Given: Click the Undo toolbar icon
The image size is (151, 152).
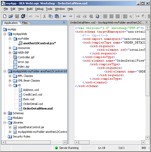Looking at the screenshot, I should pos(31,16).
